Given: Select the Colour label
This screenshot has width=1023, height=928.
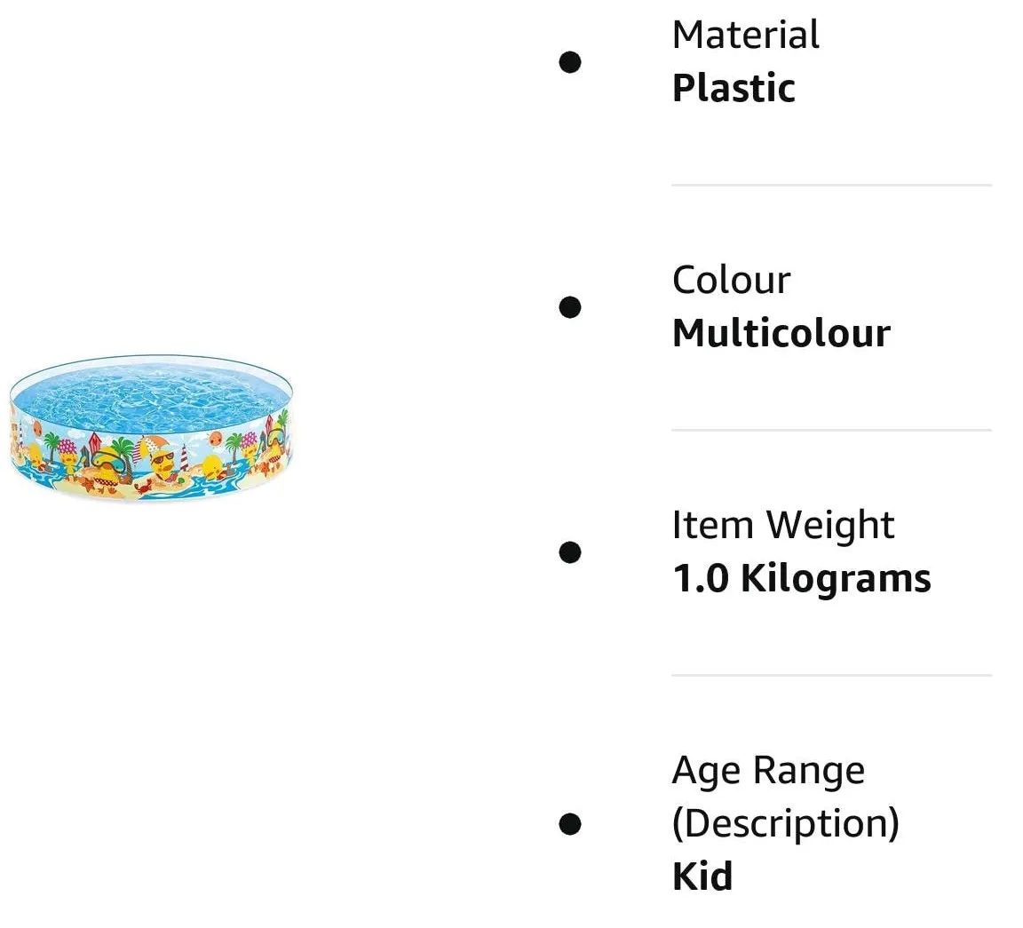Looking at the screenshot, I should point(732,280).
